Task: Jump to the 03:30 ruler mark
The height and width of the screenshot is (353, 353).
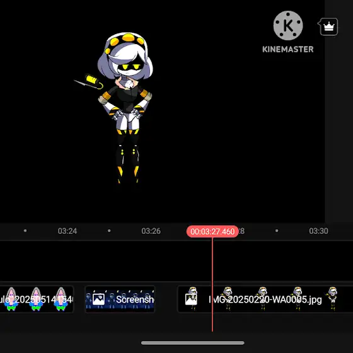Action: [x=318, y=231]
